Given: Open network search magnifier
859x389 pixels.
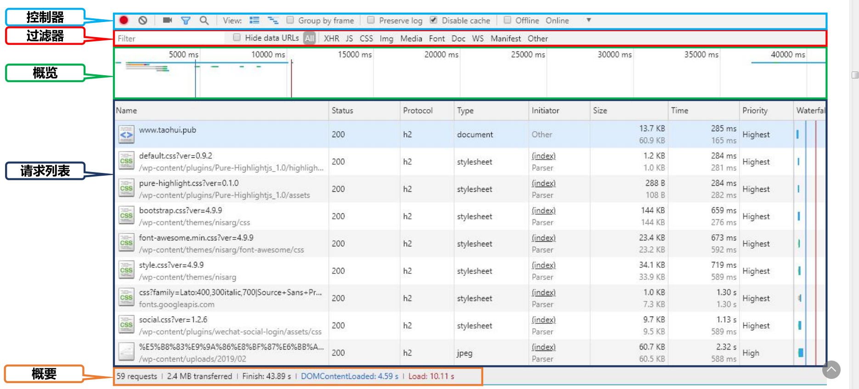Looking at the screenshot, I should tap(204, 21).
